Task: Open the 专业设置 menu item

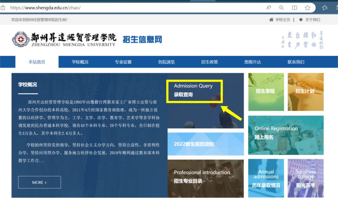Action: (x=123, y=62)
